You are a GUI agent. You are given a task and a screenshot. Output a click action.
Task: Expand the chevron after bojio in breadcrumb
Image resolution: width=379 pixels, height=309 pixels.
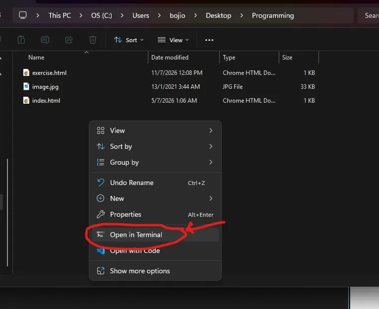pos(195,15)
